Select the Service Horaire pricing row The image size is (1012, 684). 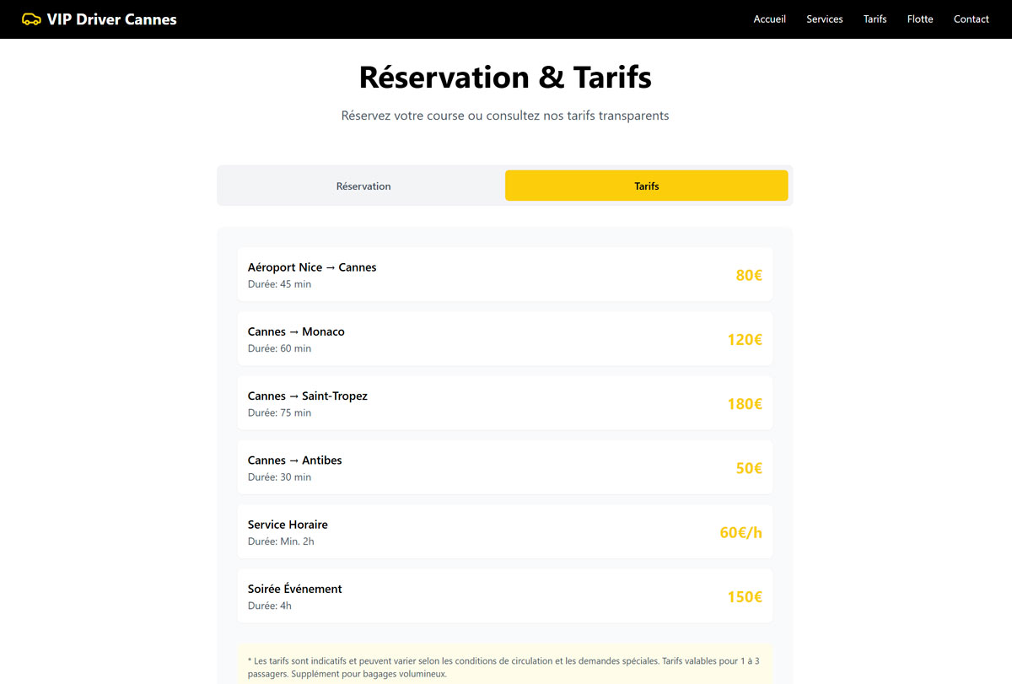pyautogui.click(x=504, y=532)
